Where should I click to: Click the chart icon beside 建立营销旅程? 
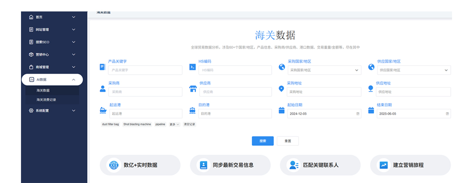coord(383,165)
